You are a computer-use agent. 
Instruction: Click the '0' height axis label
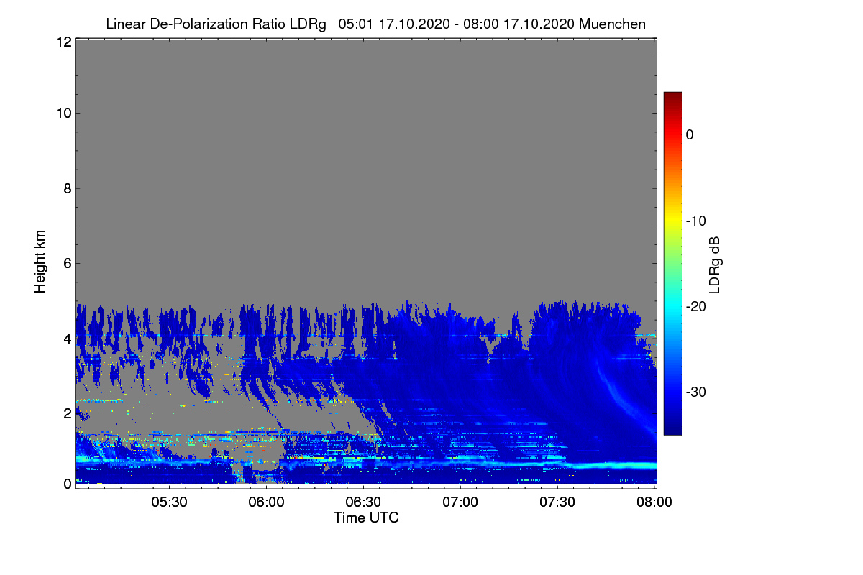click(x=66, y=483)
